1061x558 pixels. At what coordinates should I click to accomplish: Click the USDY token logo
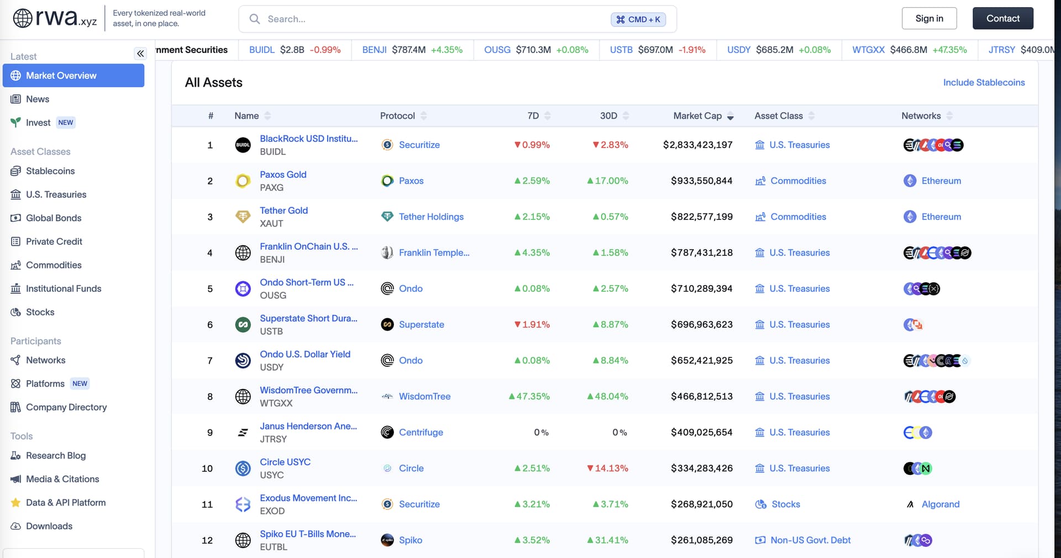(243, 360)
